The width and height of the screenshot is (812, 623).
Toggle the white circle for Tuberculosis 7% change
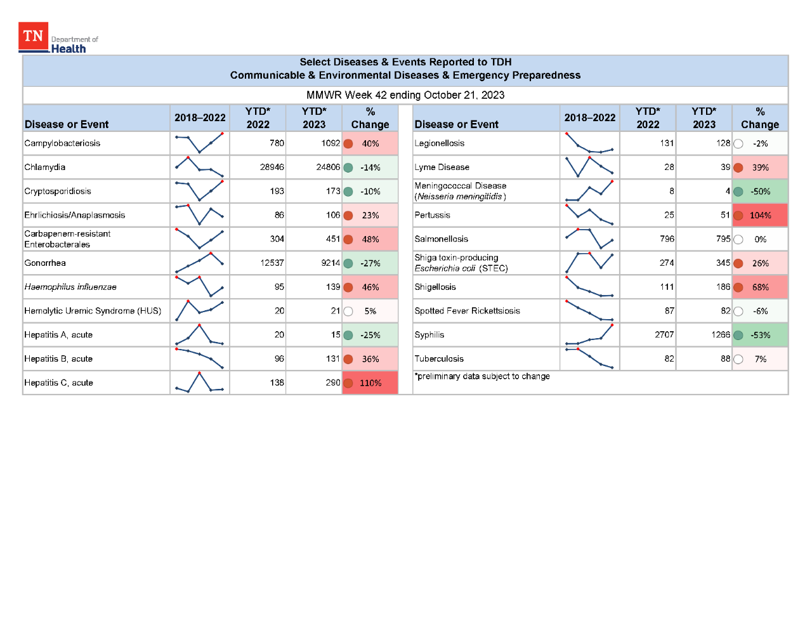coord(738,358)
